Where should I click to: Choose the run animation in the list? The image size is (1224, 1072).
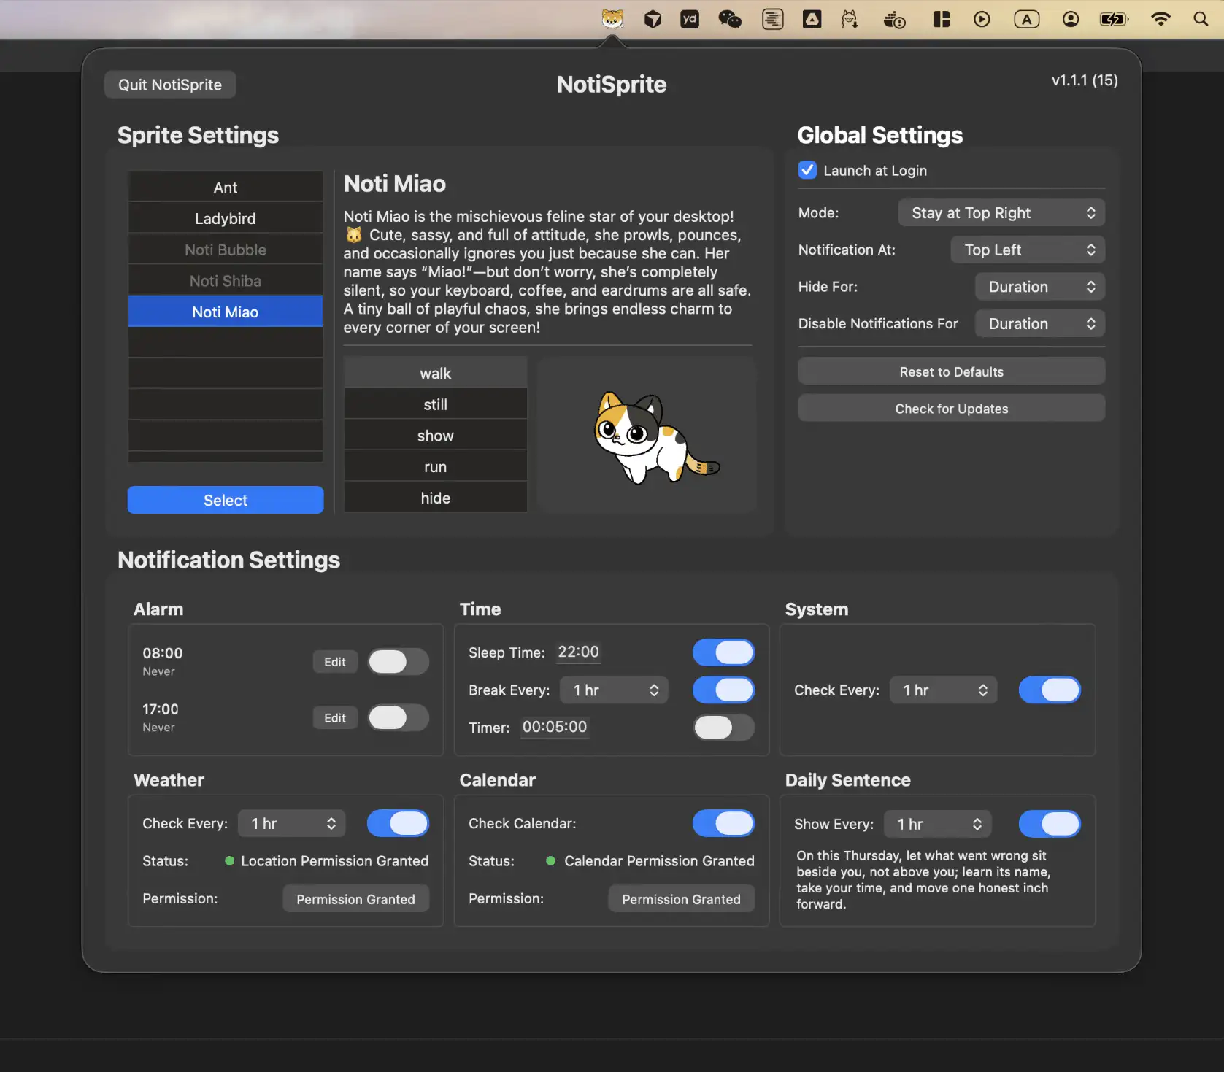(x=435, y=467)
